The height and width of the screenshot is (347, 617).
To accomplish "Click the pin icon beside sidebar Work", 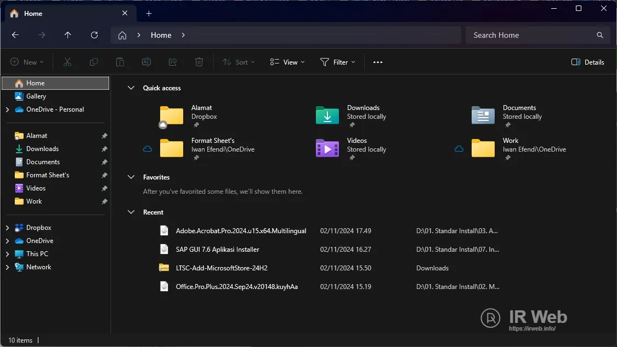I will tap(104, 201).
